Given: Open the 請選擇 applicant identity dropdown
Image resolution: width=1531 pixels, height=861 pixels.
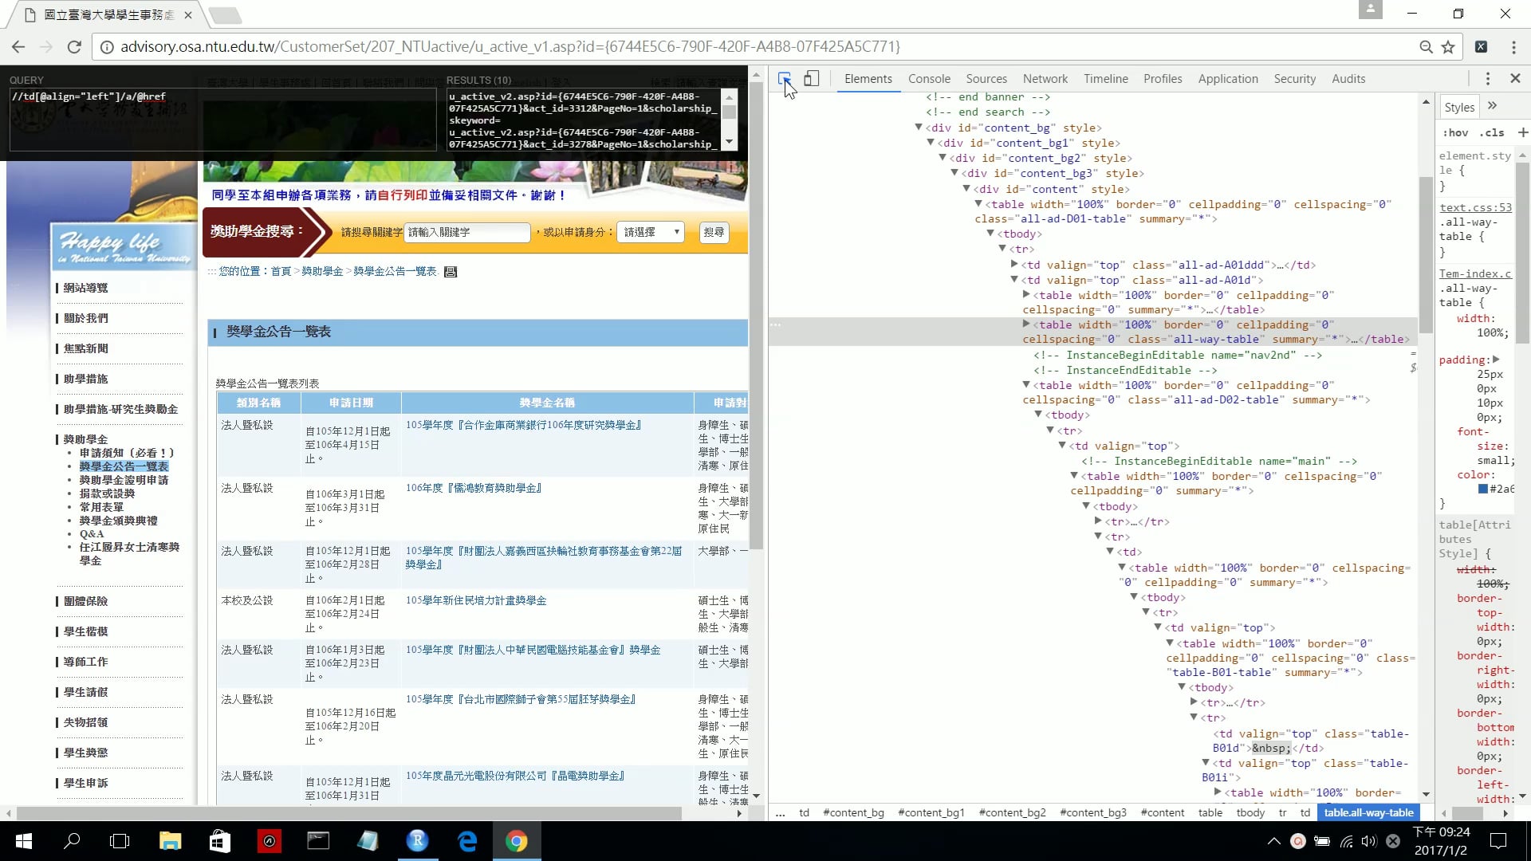Looking at the screenshot, I should pyautogui.click(x=651, y=232).
